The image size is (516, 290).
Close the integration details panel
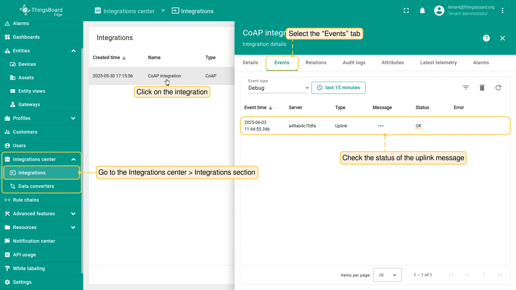[502, 38]
